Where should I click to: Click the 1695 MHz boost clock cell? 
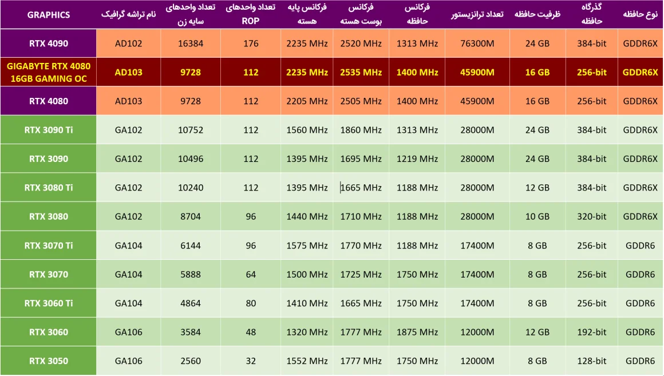click(x=361, y=159)
